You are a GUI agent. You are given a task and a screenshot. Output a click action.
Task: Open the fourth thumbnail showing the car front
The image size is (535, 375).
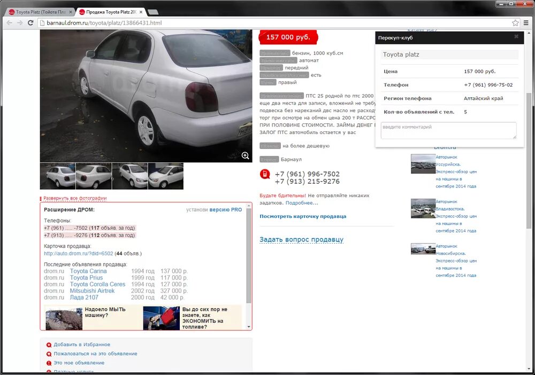point(166,176)
